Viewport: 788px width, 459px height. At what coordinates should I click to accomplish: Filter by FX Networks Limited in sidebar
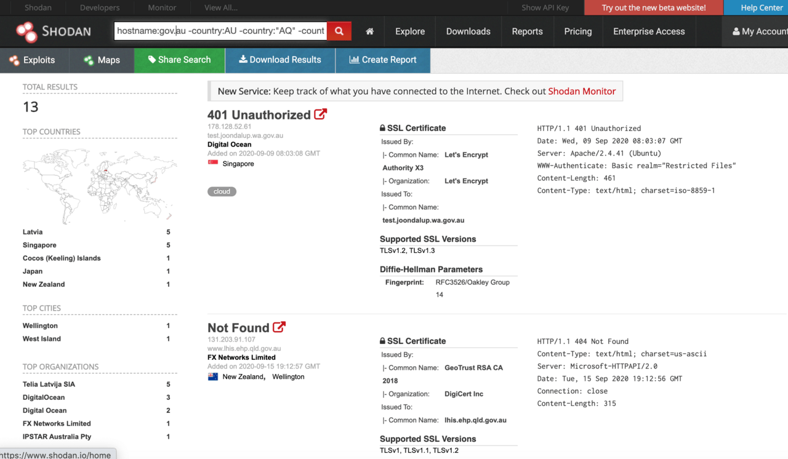(x=57, y=424)
